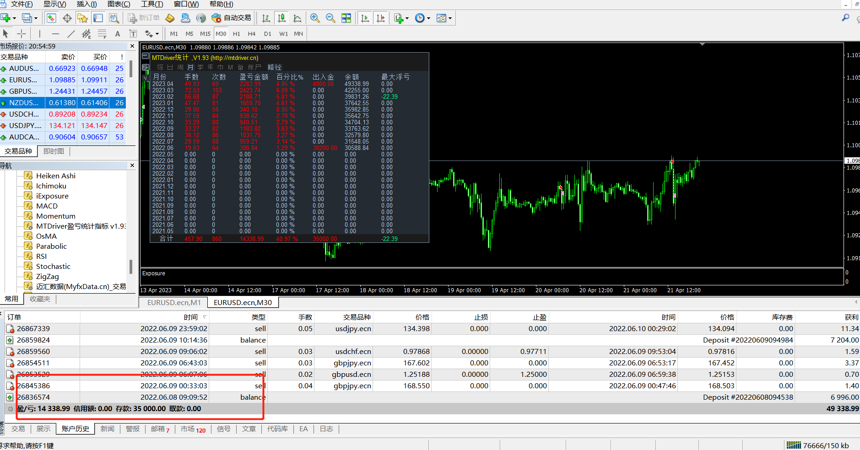Image resolution: width=860 pixels, height=450 pixels.
Task: Tile chart windows with the grid icon
Action: (346, 18)
